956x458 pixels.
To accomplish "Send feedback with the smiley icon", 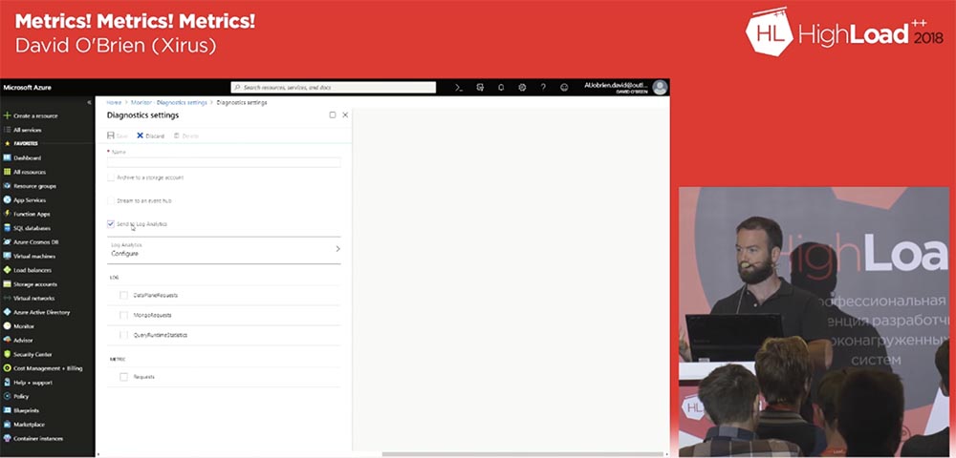I will 564,88.
